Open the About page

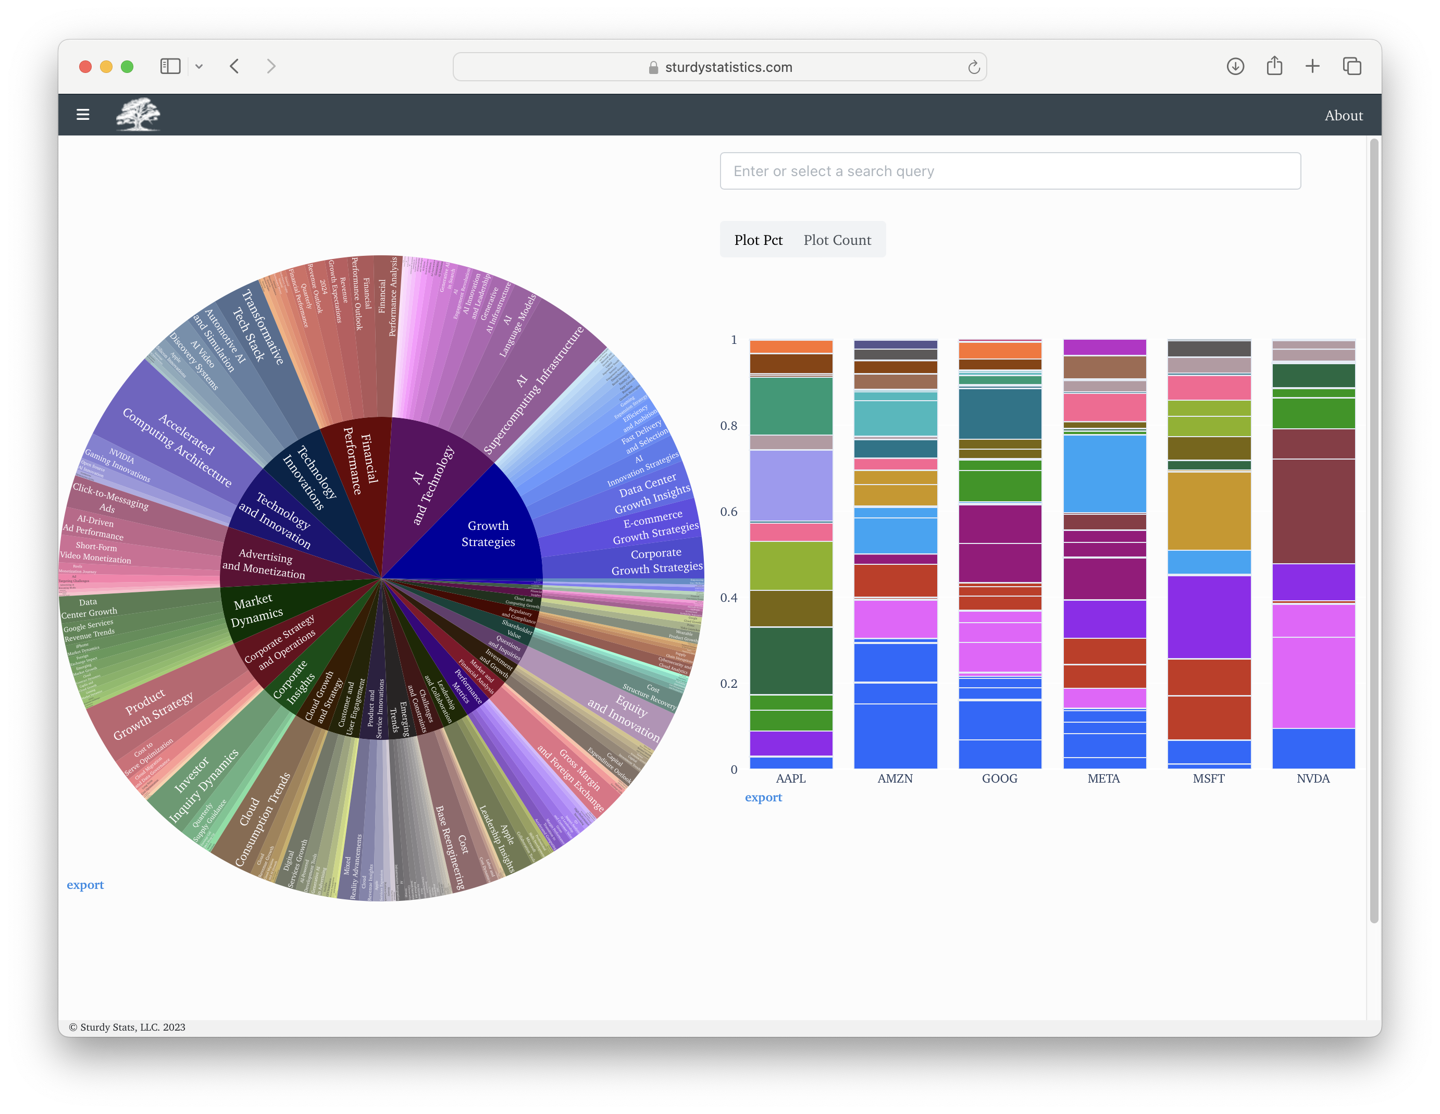1344,115
